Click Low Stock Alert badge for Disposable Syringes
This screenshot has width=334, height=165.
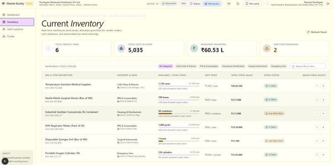coord(274,141)
